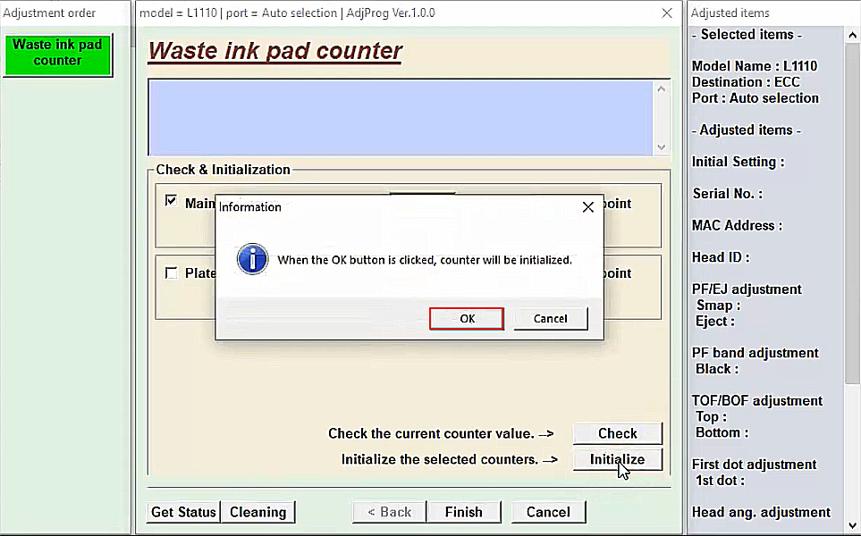This screenshot has width=861, height=536.
Task: Start the Cleaning function
Action: pos(257,512)
